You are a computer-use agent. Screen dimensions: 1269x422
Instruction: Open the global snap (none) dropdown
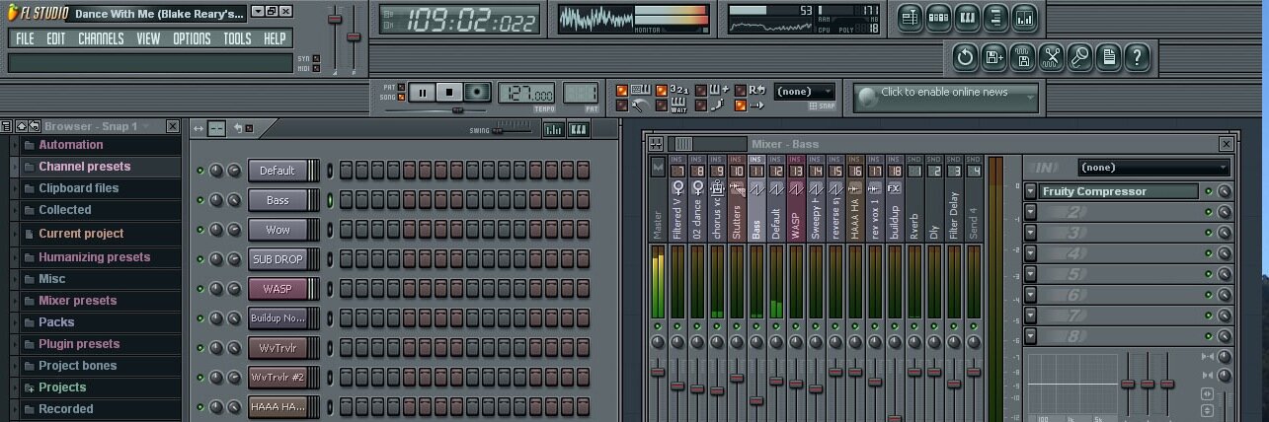804,92
